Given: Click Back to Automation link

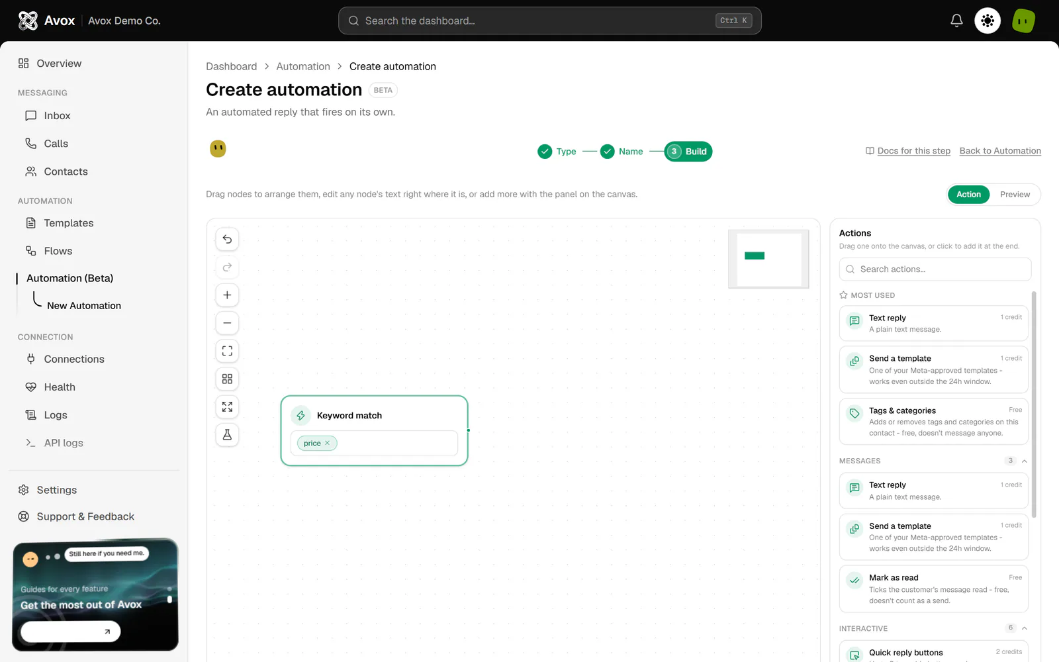Looking at the screenshot, I should click(1000, 151).
